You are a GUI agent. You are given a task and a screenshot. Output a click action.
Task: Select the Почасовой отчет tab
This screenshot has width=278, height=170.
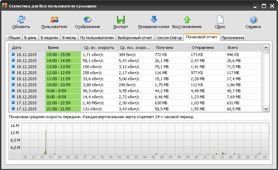click(202, 37)
